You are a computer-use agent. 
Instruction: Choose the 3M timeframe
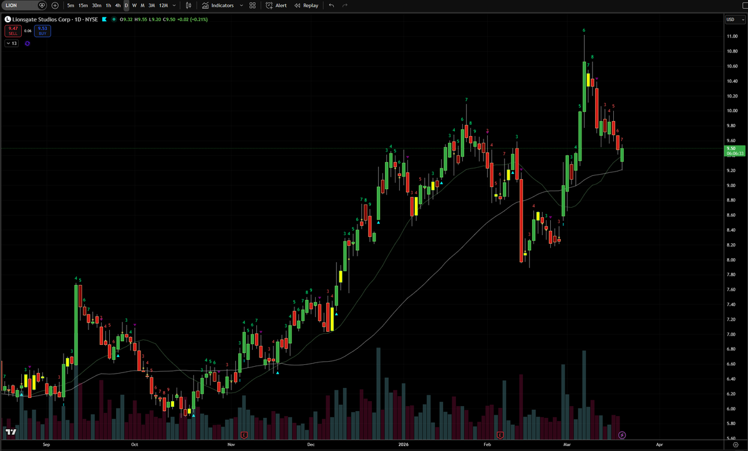tap(152, 5)
